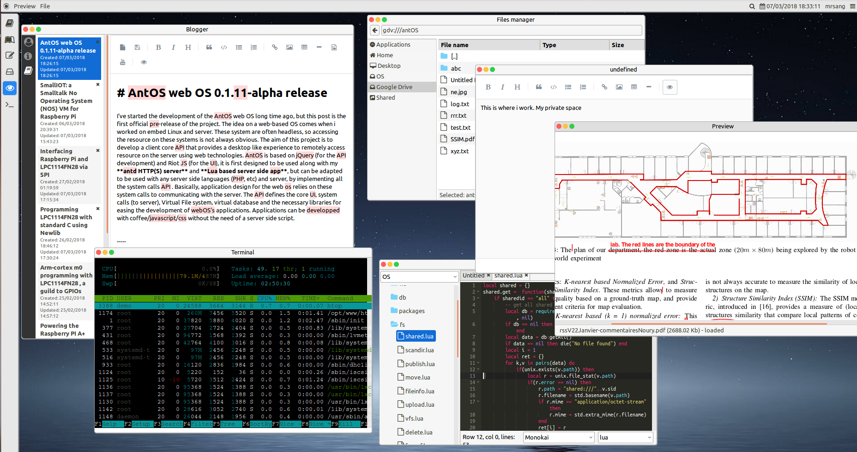Click the Bold icon in Blogger toolbar
857x452 pixels.
(x=158, y=47)
